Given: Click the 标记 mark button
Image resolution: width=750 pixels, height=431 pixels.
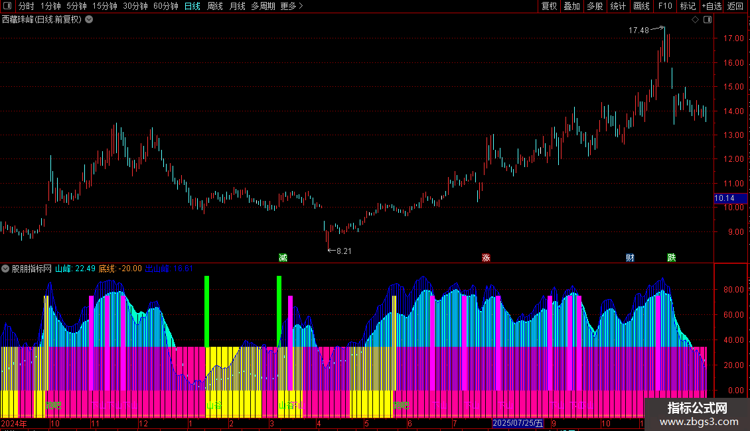Looking at the screenshot, I should pos(688,6).
